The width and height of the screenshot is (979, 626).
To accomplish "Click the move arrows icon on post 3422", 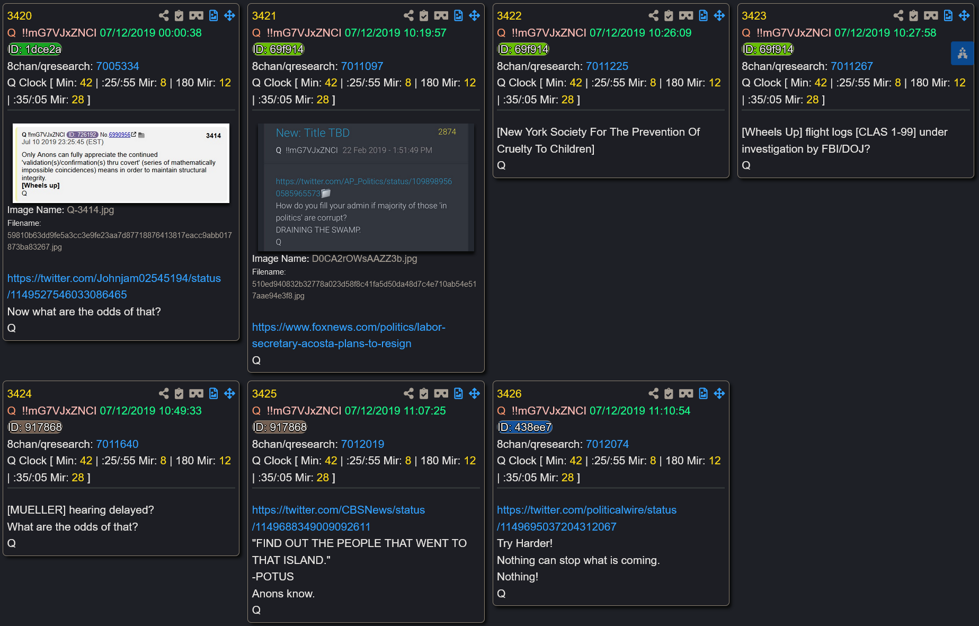I will point(719,16).
